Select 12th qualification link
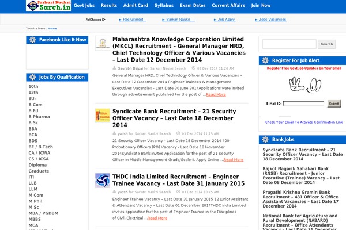This screenshot has height=230, width=346. [33, 93]
